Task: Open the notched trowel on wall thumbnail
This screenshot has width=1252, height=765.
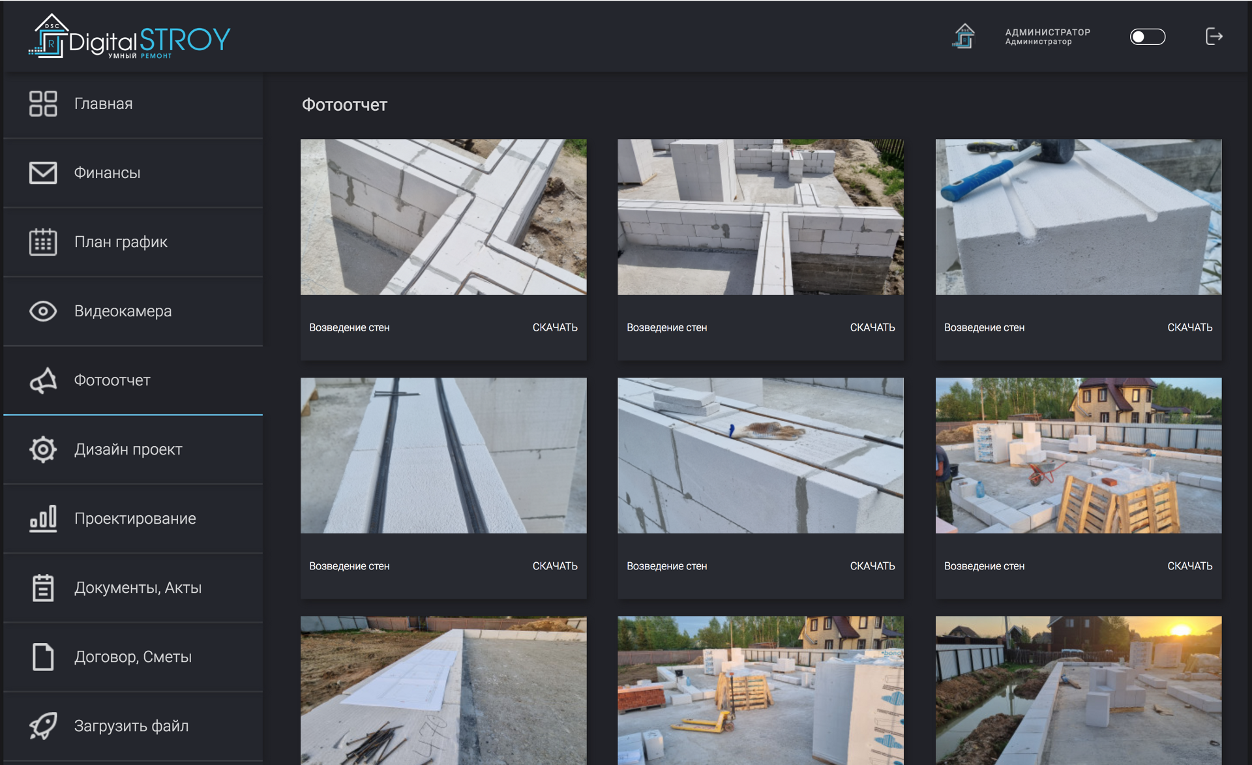Action: point(760,455)
